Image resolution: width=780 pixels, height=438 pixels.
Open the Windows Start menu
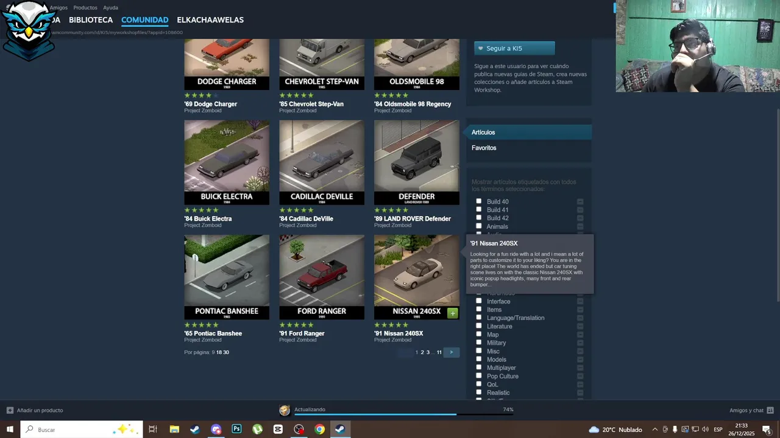[10, 429]
